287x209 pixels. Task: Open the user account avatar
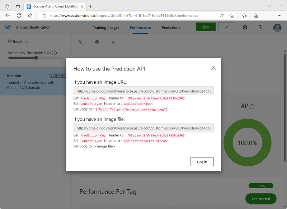coord(277,28)
